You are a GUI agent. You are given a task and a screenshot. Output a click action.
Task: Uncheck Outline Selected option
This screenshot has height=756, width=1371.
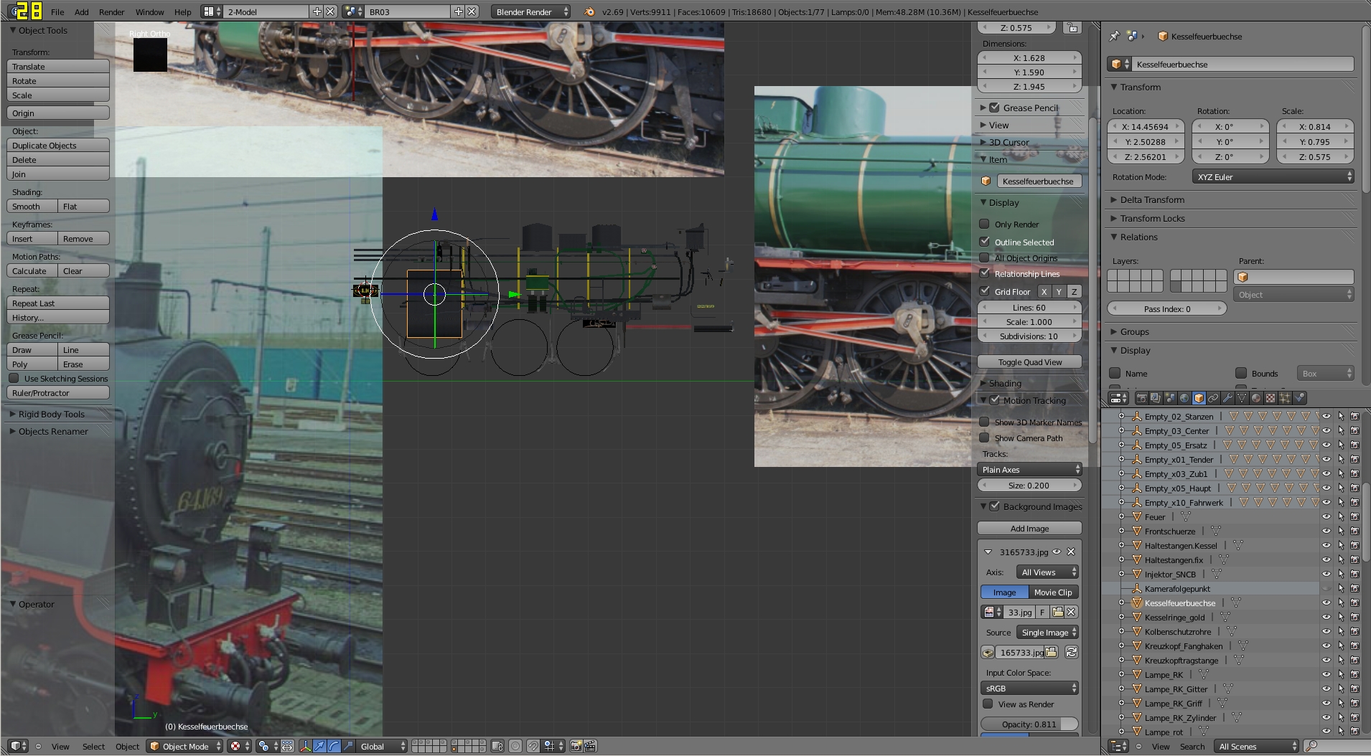coord(985,242)
